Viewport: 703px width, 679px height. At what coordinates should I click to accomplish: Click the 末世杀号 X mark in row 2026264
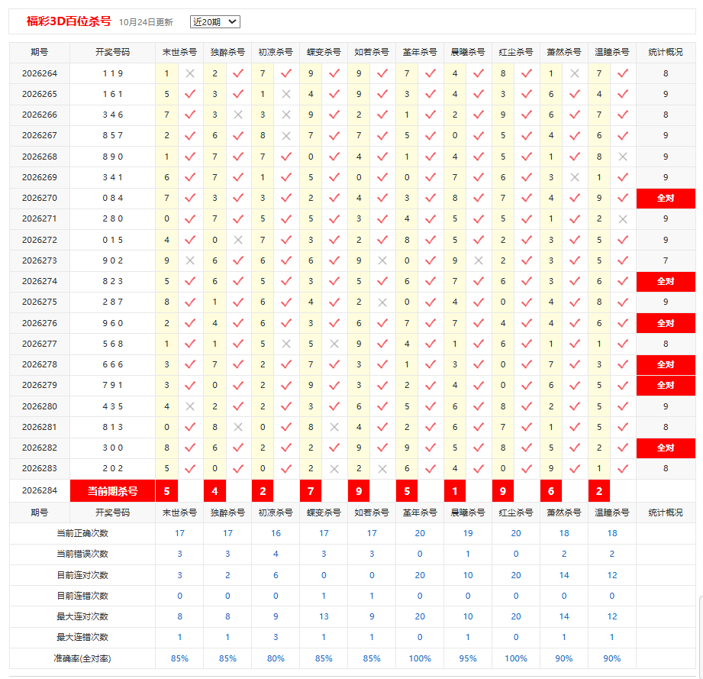(190, 73)
